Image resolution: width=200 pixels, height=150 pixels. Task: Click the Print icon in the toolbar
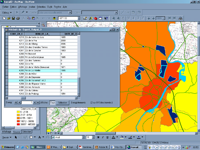pyautogui.click(x=18, y=18)
